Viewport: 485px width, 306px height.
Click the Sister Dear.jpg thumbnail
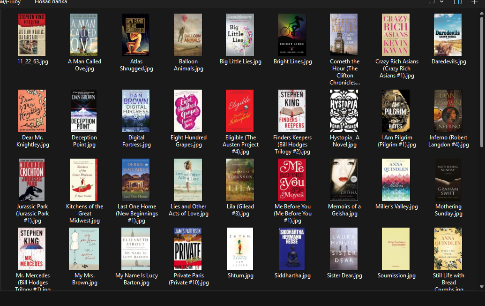click(x=343, y=249)
